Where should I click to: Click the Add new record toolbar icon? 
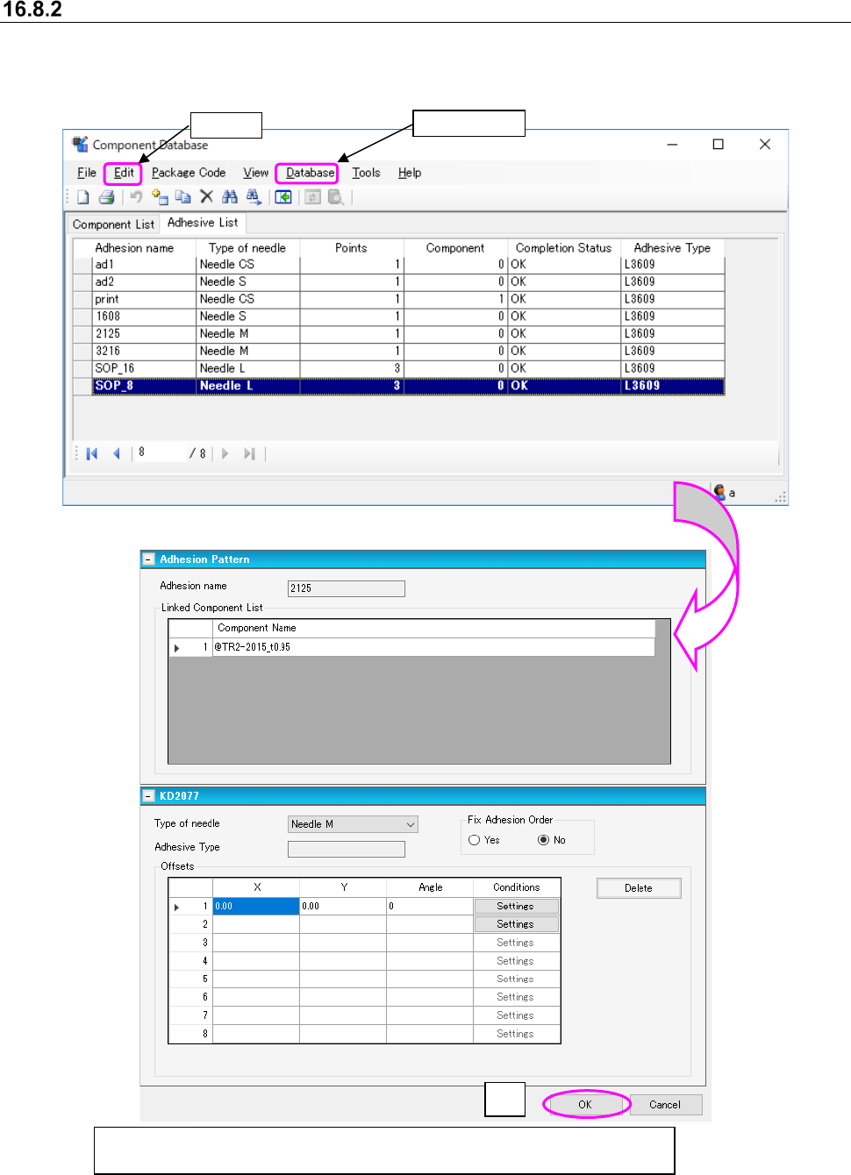point(160,197)
